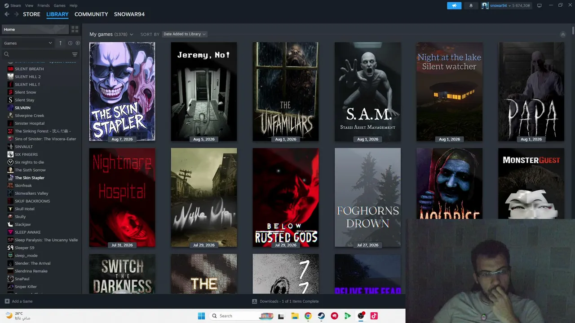Go back with the left navigation arrow
This screenshot has width=575, height=323.
coord(7,14)
